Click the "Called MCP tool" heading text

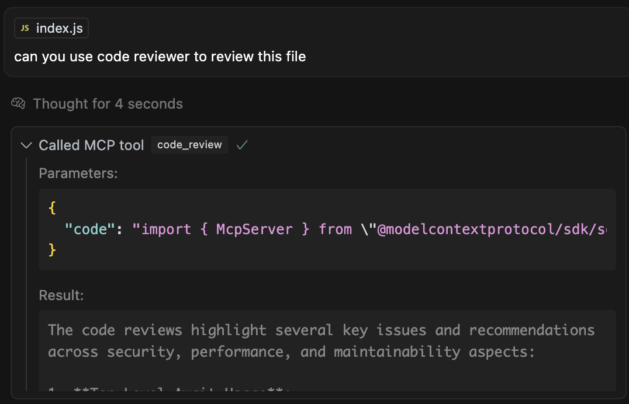pos(91,145)
